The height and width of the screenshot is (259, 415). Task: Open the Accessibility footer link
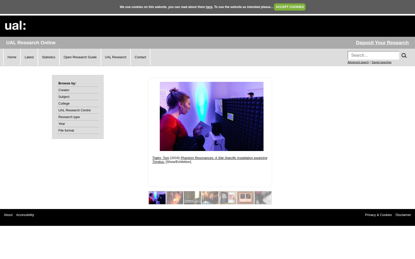point(25,215)
